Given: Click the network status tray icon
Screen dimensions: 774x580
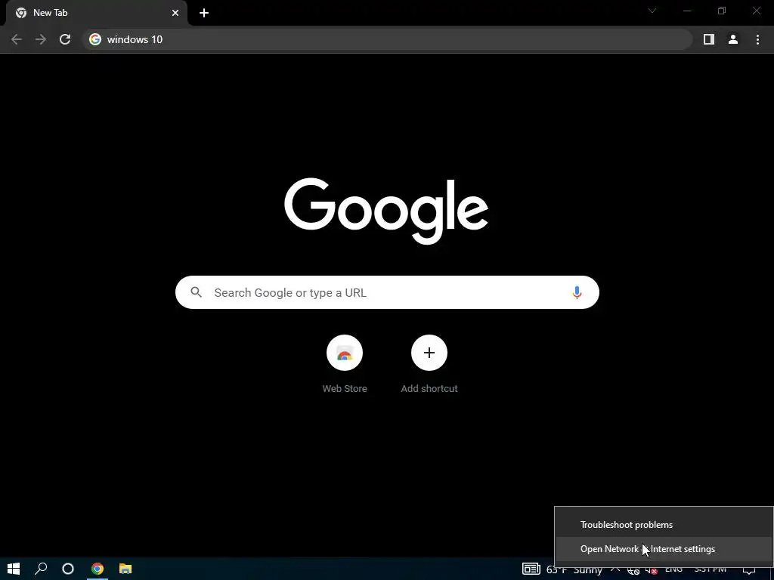Looking at the screenshot, I should (x=633, y=569).
